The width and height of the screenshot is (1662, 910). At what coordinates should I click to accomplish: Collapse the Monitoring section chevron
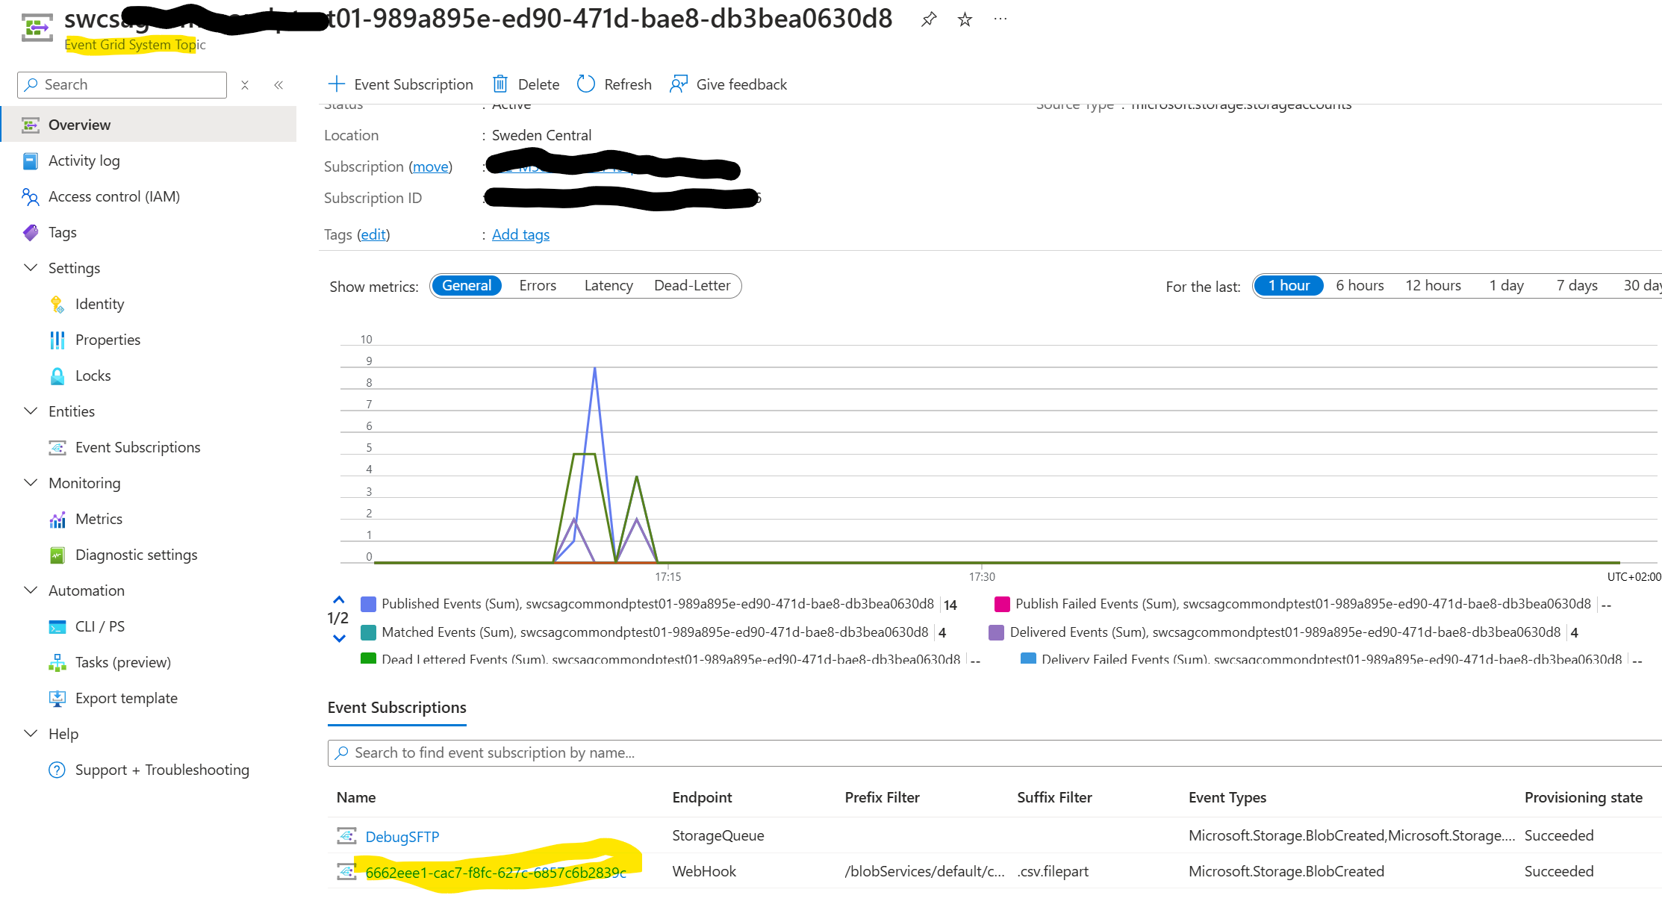click(31, 483)
